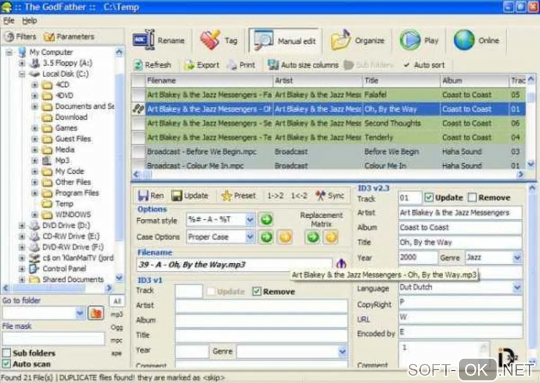Viewport: 540px width, 383px height.
Task: Export the file list
Action: tap(202, 65)
